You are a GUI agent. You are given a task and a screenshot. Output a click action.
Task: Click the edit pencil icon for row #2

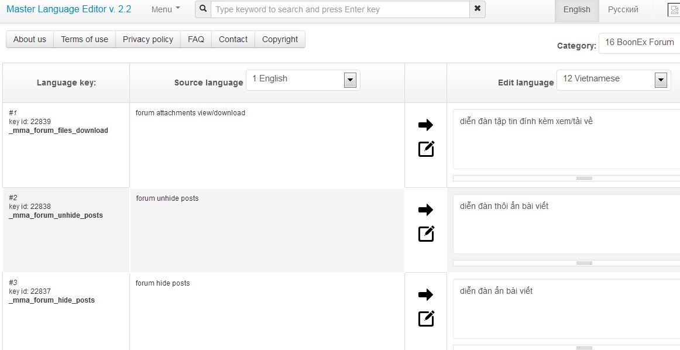click(x=426, y=234)
